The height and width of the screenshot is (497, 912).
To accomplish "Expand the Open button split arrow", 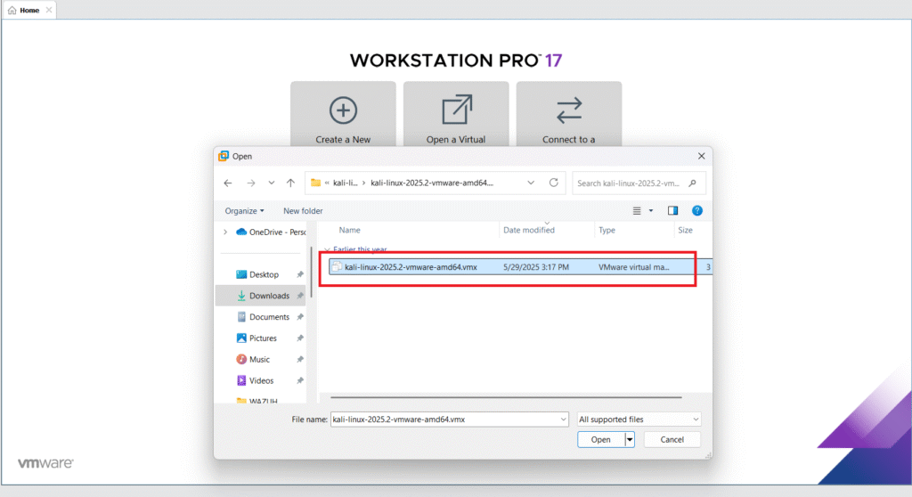I will point(630,439).
